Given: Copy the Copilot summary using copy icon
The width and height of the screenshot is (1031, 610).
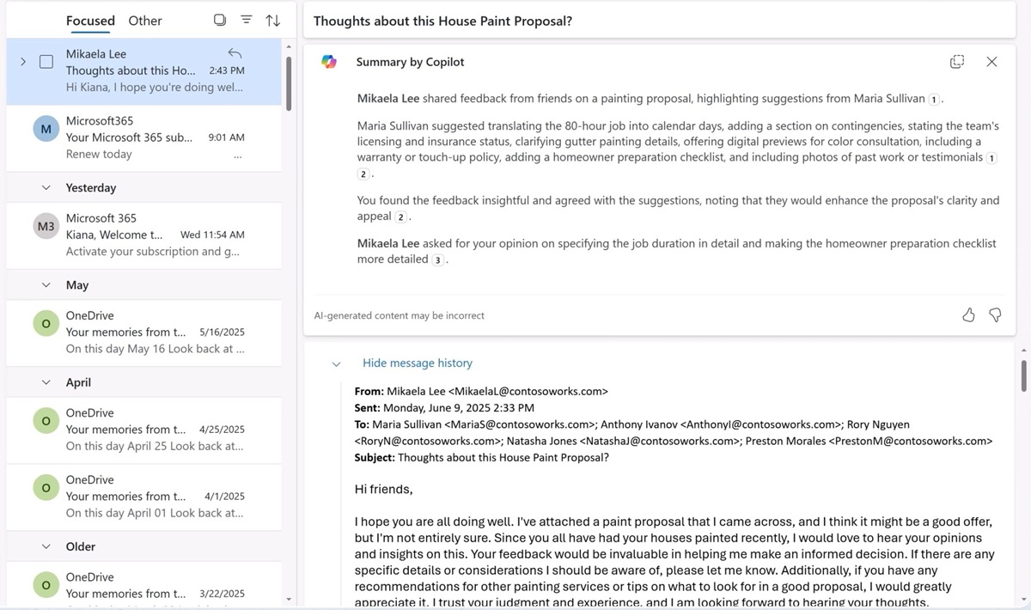Looking at the screenshot, I should [957, 62].
